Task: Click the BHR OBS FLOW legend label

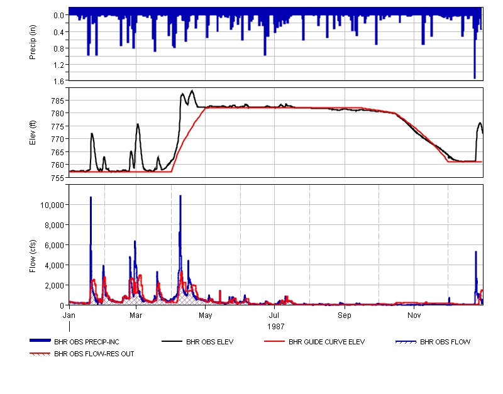Action: [x=445, y=342]
